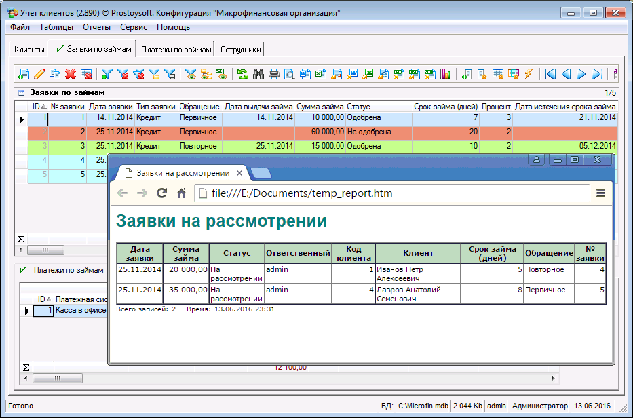The height and width of the screenshot is (418, 633).
Task: Sort by the ID column header
Action: coord(39,107)
